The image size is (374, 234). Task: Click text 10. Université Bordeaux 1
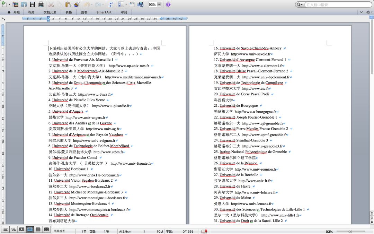(69, 169)
